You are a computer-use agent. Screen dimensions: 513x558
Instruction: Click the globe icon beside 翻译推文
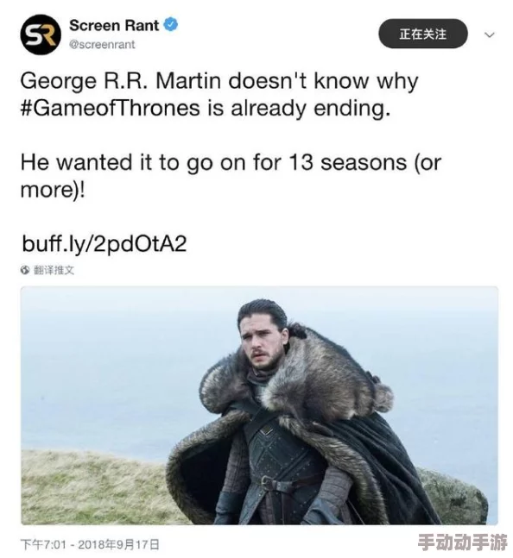point(25,270)
